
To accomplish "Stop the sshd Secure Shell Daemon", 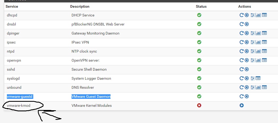I will point(246,69).
